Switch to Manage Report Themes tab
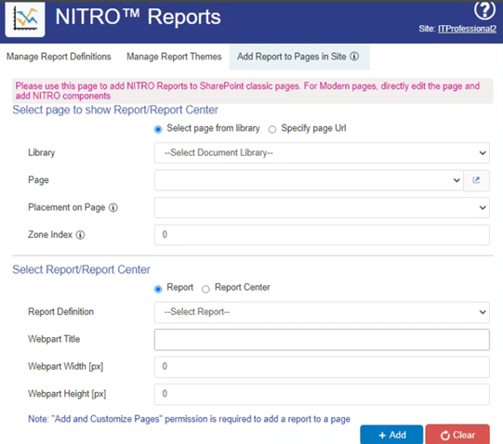The width and height of the screenshot is (503, 444). [x=174, y=57]
